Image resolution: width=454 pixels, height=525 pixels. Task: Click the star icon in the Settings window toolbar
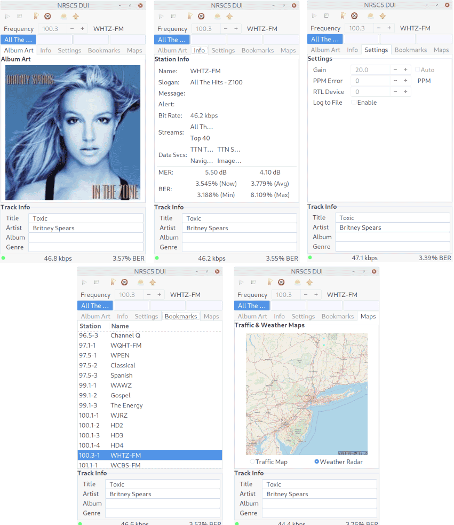383,15
